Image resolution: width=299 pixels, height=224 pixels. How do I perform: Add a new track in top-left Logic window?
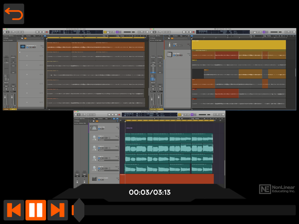point(19,38)
